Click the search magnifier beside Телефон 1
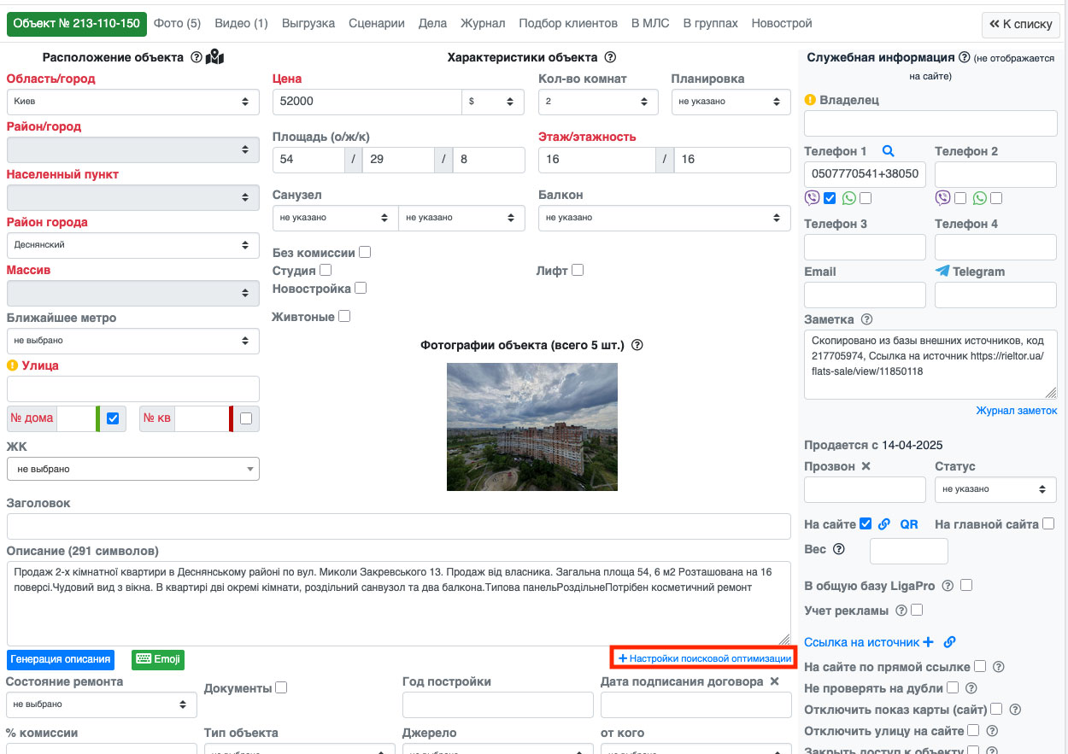Screen dimensions: 1068x754 click(888, 151)
